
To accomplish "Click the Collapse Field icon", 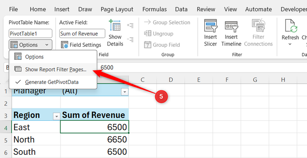I will pos(130,40).
